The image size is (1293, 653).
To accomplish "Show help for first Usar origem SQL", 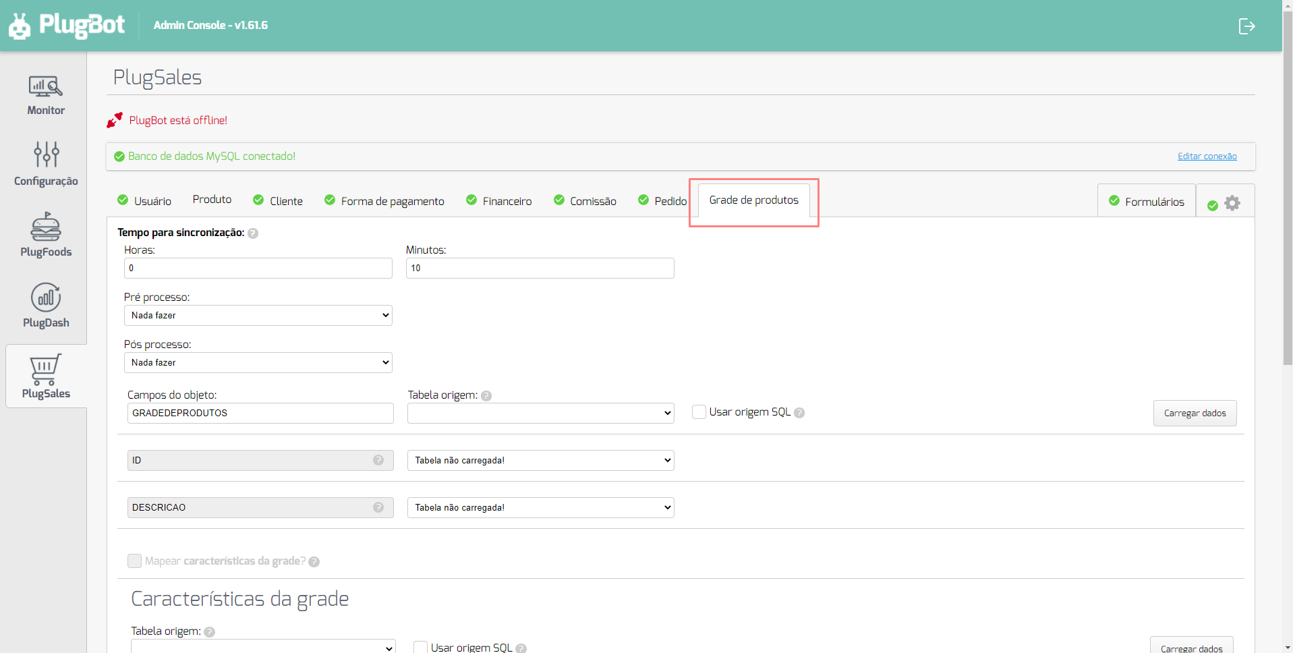I will click(799, 413).
